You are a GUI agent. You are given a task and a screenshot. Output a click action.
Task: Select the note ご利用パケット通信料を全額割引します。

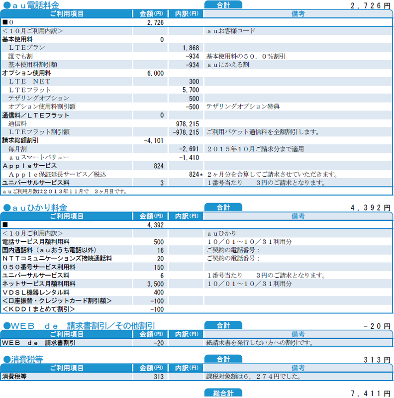click(x=263, y=132)
